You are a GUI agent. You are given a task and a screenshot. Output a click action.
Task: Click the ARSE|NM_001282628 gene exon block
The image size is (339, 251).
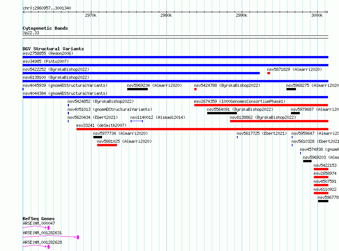tap(49, 247)
